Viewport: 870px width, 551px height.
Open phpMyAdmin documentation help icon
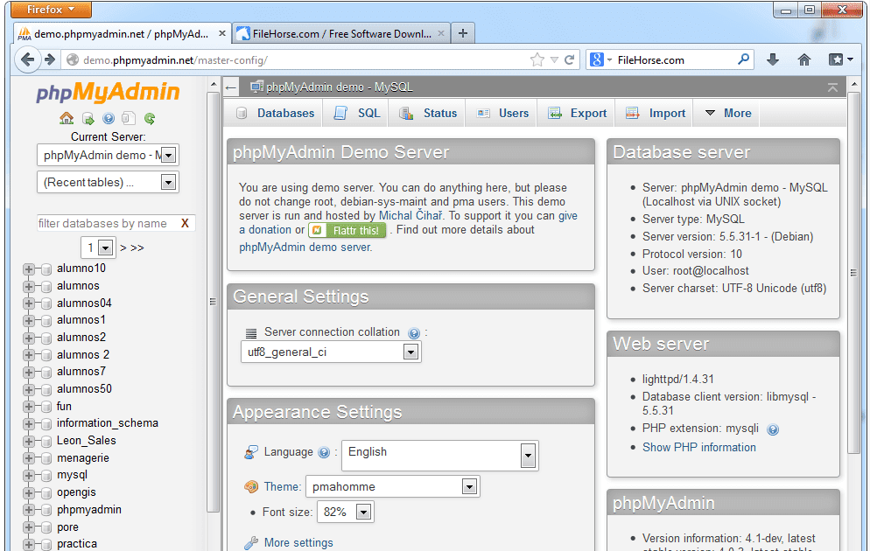(x=109, y=118)
